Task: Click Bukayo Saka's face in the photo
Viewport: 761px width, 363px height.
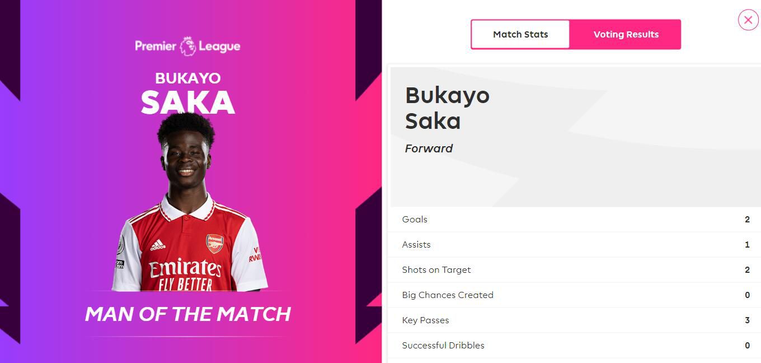Action: click(186, 158)
